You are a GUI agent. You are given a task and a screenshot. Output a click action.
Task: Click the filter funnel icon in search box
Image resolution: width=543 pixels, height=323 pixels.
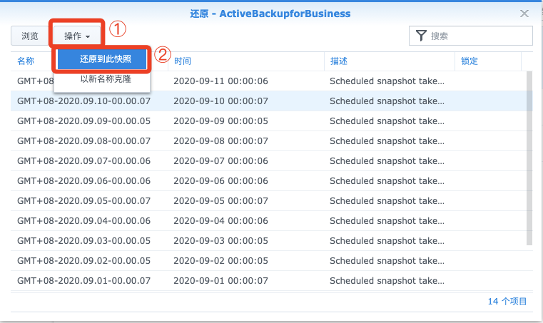[421, 36]
